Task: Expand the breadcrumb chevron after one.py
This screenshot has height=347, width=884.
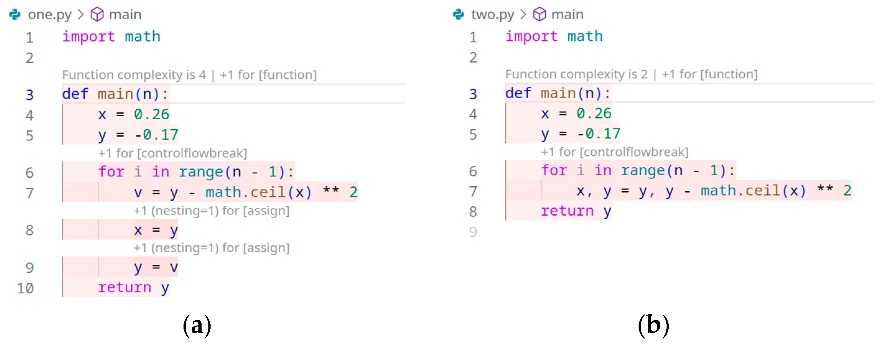Action: point(81,14)
